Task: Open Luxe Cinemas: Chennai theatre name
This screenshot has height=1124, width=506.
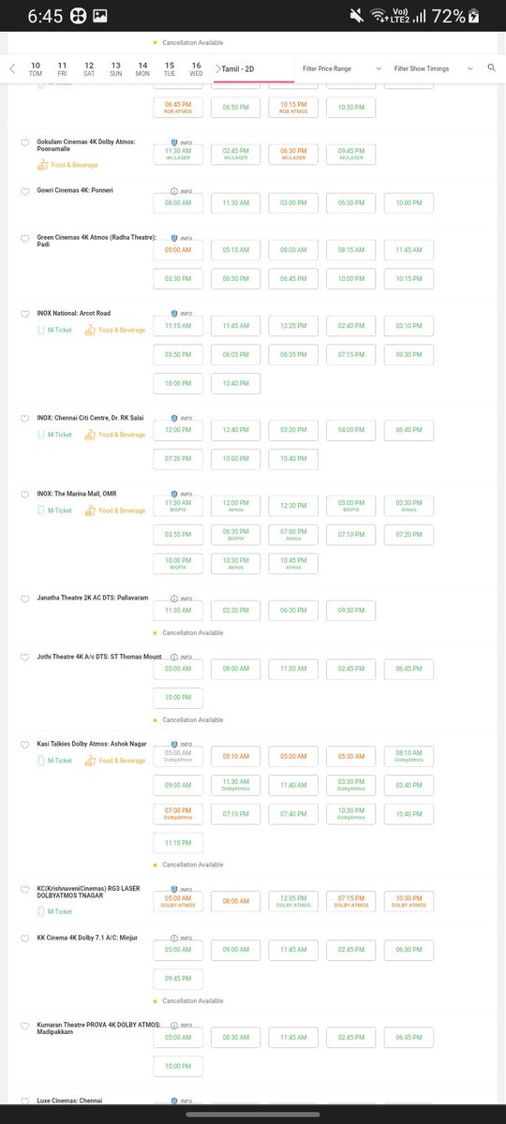Action: coord(70,1101)
